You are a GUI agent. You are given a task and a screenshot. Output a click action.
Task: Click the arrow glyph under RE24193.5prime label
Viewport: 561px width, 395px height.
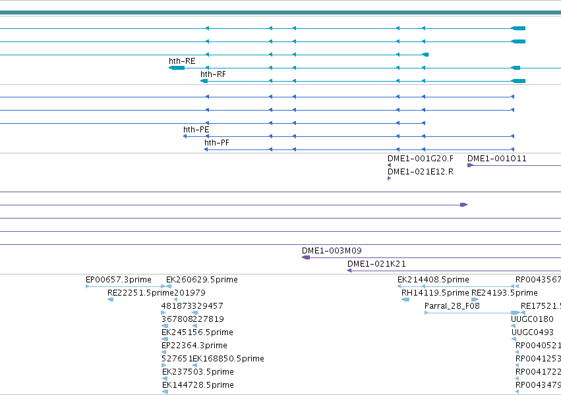475,300
